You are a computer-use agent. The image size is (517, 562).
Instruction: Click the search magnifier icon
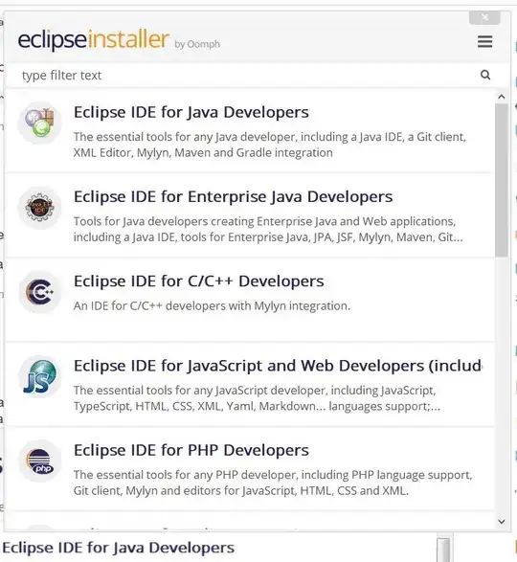click(x=485, y=75)
